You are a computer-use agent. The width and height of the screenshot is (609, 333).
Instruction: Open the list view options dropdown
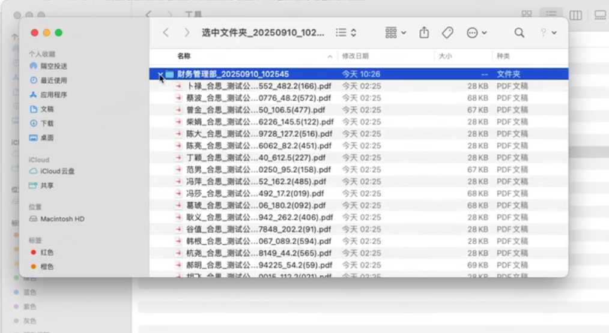tap(347, 33)
